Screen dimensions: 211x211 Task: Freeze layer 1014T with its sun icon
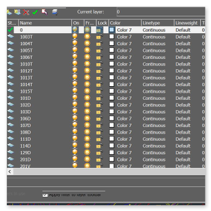tap(87, 84)
